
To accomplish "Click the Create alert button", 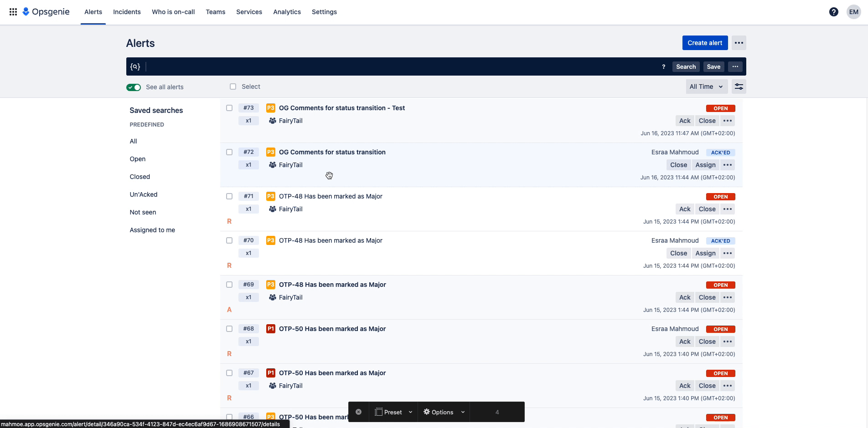I will click(x=705, y=43).
